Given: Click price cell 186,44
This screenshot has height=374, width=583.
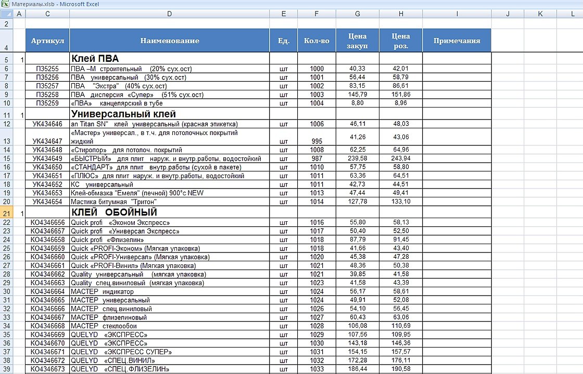Looking at the screenshot, I should [x=357, y=369].
